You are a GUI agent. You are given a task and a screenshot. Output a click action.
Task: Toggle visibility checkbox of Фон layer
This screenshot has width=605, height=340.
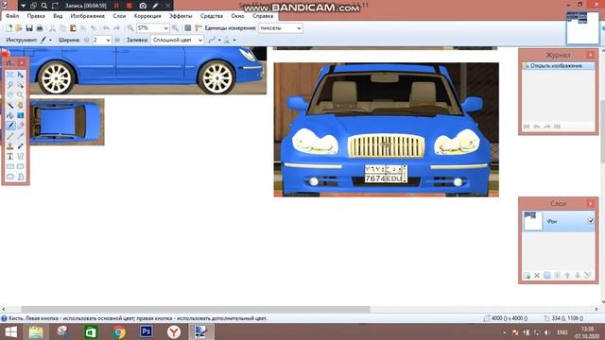[x=591, y=221]
